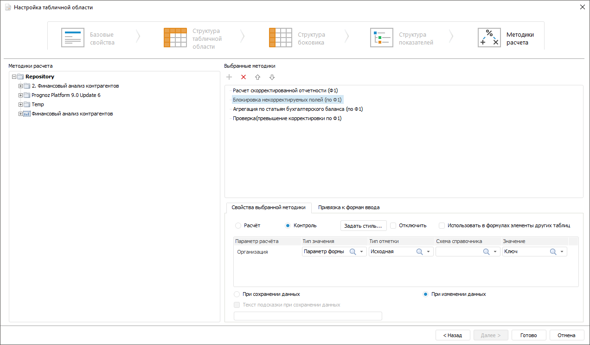590x345 pixels.
Task: Select the Расчёт radio button
Action: [238, 226]
